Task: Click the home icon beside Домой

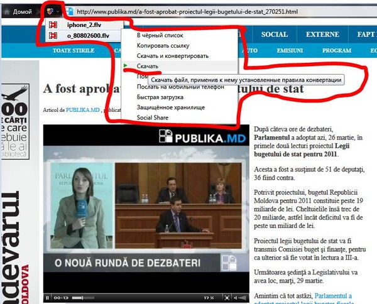Action: click(7, 11)
